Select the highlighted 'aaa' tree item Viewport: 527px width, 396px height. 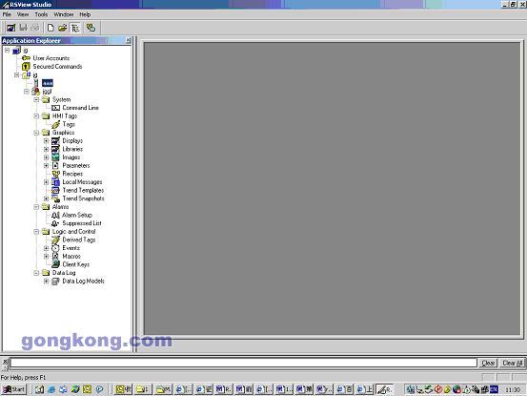coord(48,83)
